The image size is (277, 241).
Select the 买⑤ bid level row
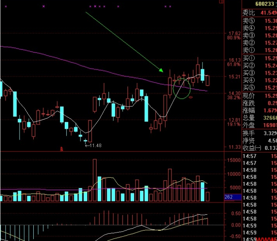[x=259, y=88]
